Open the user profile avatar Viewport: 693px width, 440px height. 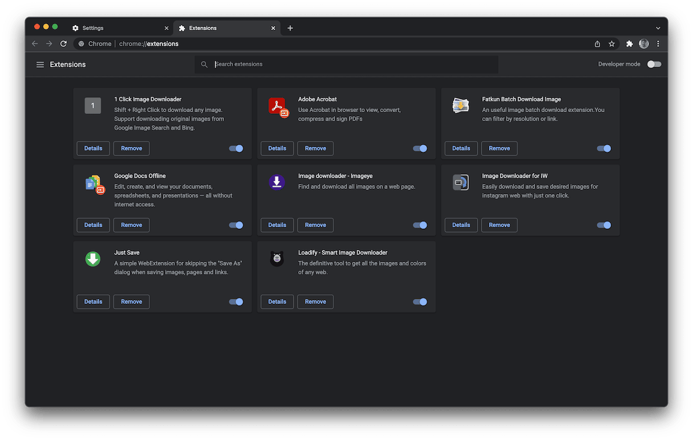[644, 44]
